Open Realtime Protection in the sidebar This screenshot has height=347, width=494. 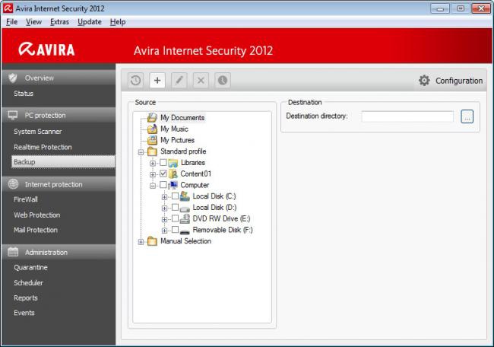coord(43,147)
